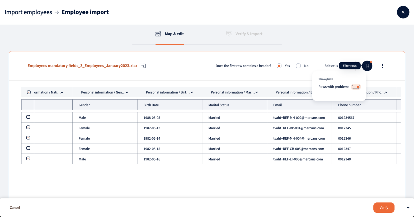Image resolution: width=414 pixels, height=217 pixels.
Task: Close the Employee import dialog
Action: (x=403, y=12)
